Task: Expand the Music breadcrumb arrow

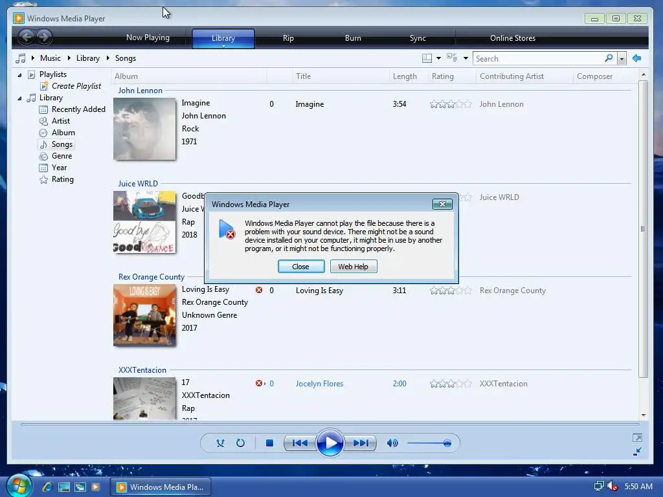Action: tap(33, 58)
